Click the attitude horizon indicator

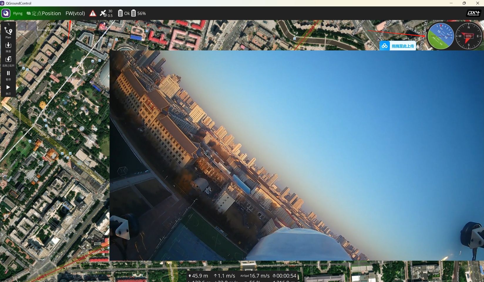click(x=441, y=36)
